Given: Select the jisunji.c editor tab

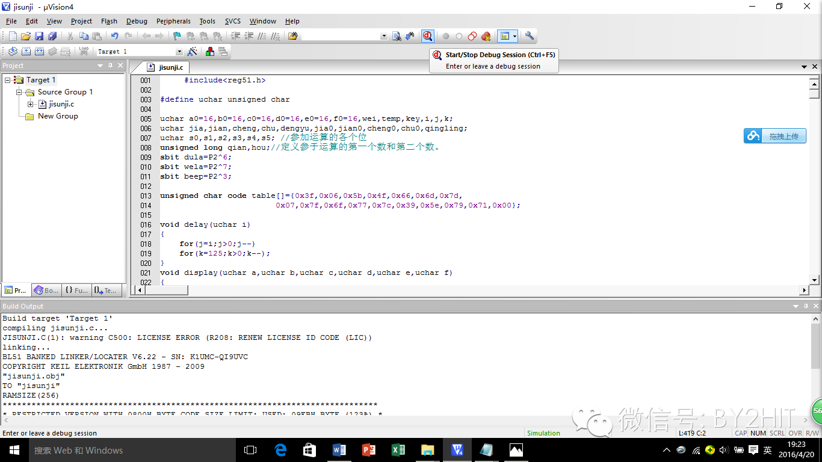Looking at the screenshot, I should (x=165, y=67).
